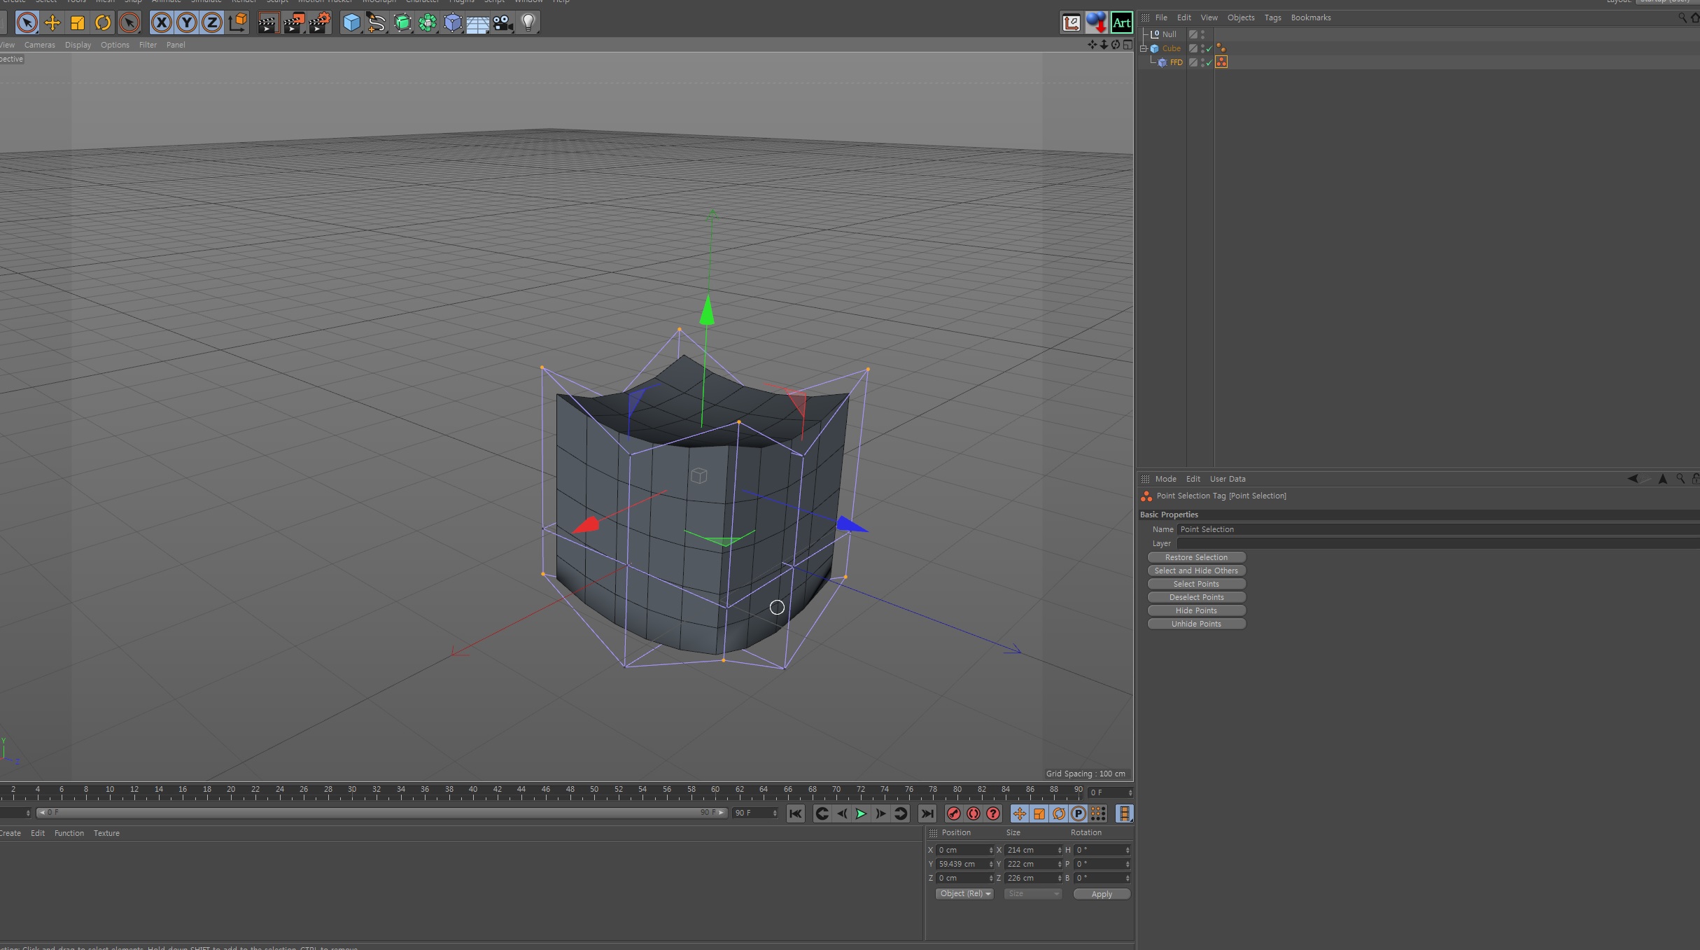Add a floor environment object
The height and width of the screenshot is (950, 1700).
[478, 23]
